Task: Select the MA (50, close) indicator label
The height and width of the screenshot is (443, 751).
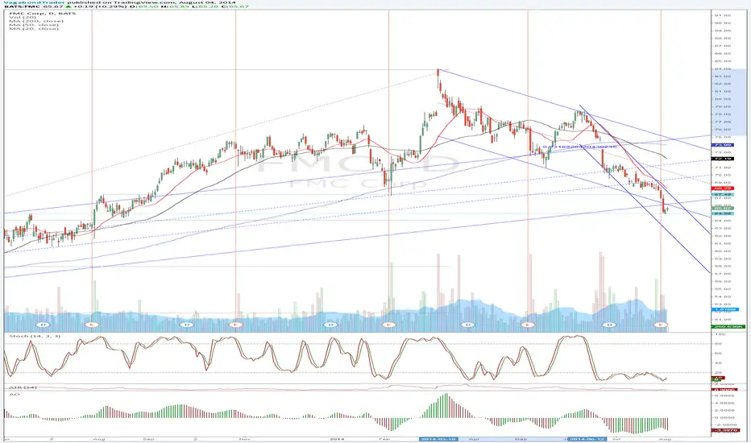Action: [x=34, y=25]
